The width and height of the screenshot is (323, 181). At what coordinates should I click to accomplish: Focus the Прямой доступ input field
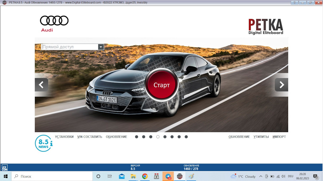(70, 47)
